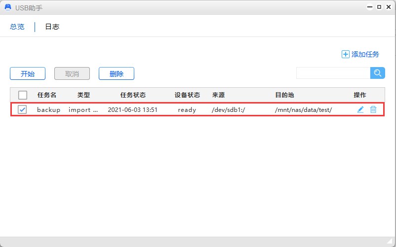Click the plus icon beside 添加任务
This screenshot has height=247, width=396.
point(346,54)
